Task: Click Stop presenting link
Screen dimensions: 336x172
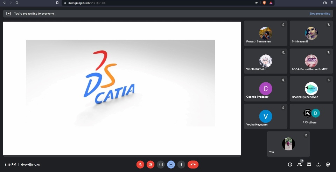Action: pos(320,14)
